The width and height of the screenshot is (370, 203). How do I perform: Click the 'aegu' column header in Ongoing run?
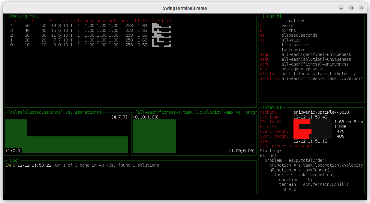(x=89, y=21)
